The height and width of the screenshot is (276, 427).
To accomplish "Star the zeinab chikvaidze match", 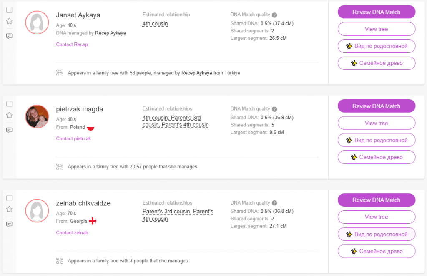I will pyautogui.click(x=9, y=209).
